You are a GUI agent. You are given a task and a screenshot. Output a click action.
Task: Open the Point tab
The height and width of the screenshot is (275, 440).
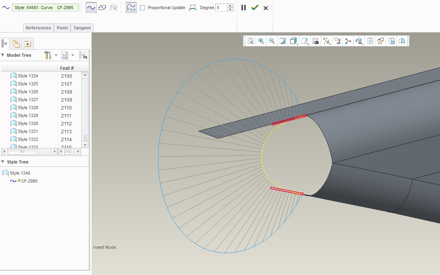[62, 28]
